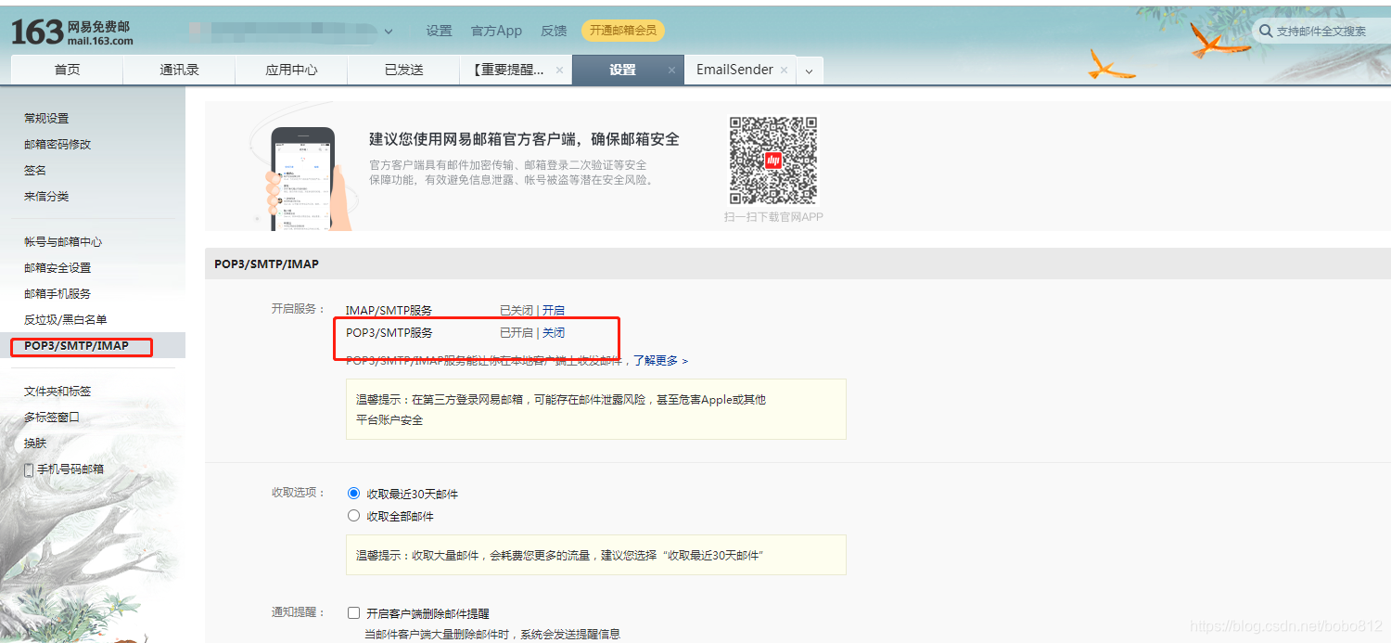Click the POP3/SMTP服务 label
This screenshot has width=1391, height=643.
coord(389,332)
